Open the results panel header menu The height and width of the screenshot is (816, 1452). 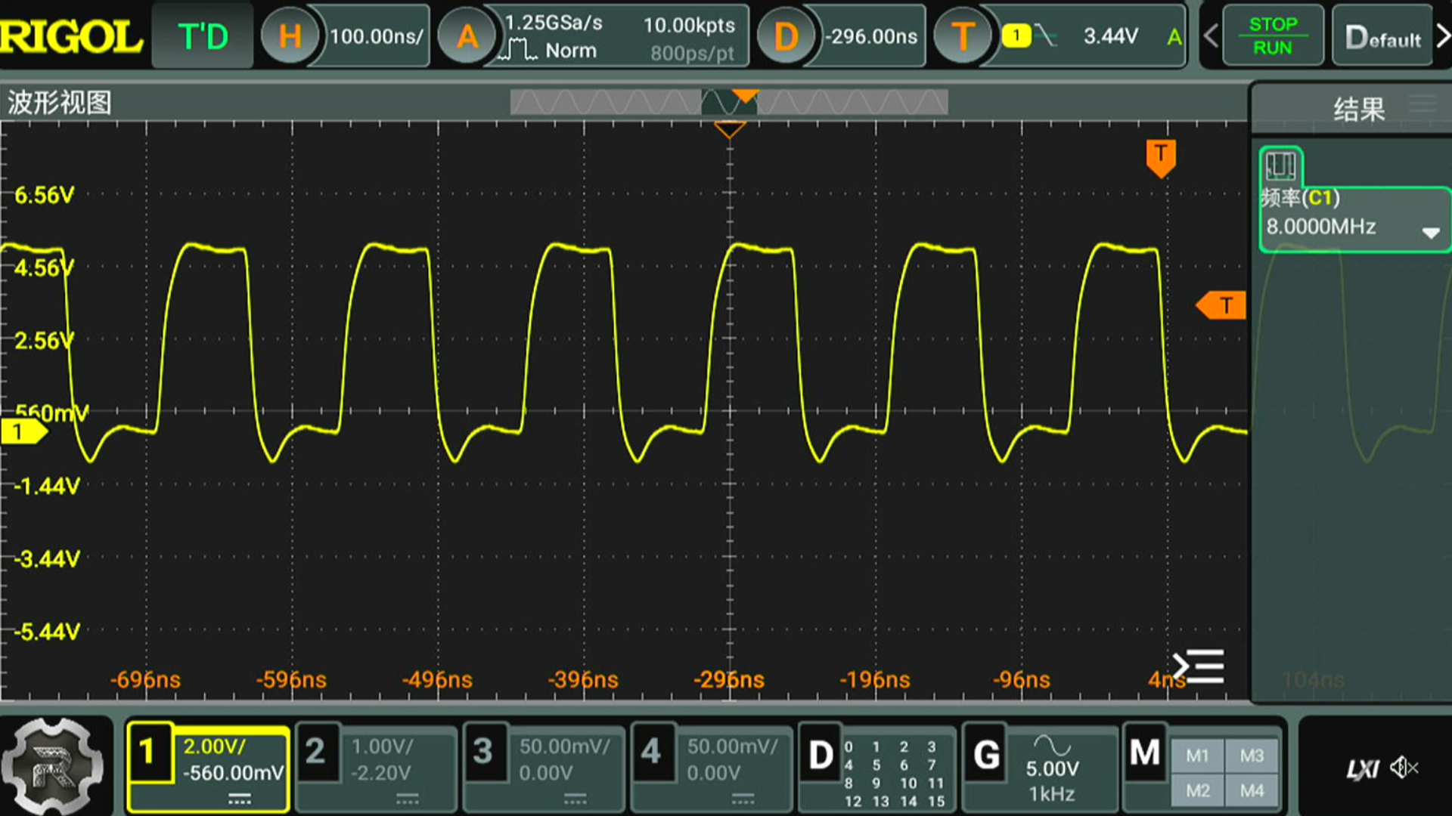pyautogui.click(x=1423, y=104)
